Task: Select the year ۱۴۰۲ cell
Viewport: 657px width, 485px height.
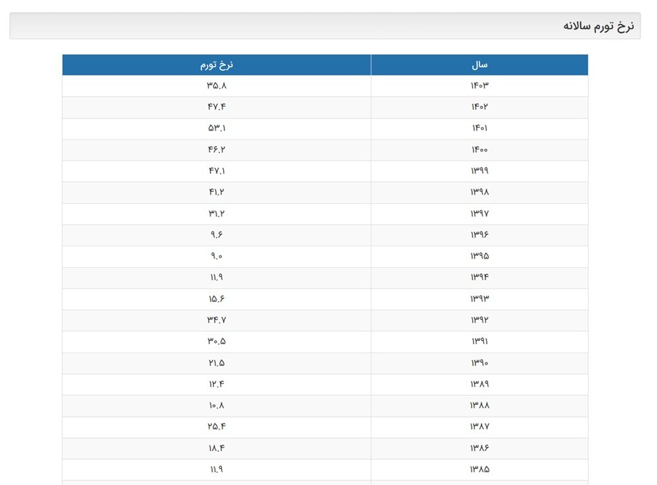Action: click(x=480, y=107)
